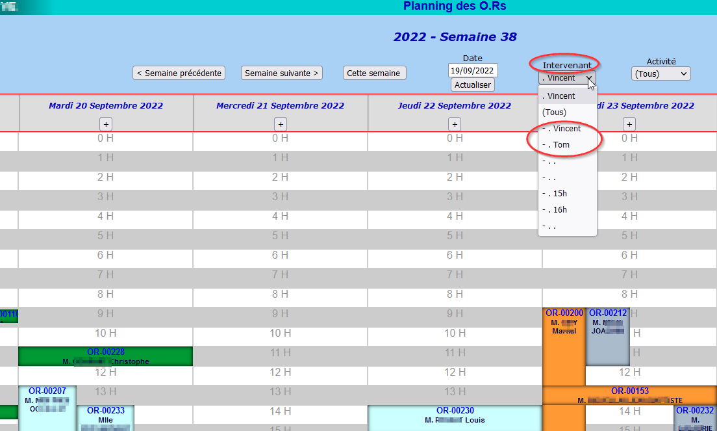Screen dimensions: 717x431
Task: Click the plus icon under Mercredi 21 Septembre
Action: (x=281, y=124)
